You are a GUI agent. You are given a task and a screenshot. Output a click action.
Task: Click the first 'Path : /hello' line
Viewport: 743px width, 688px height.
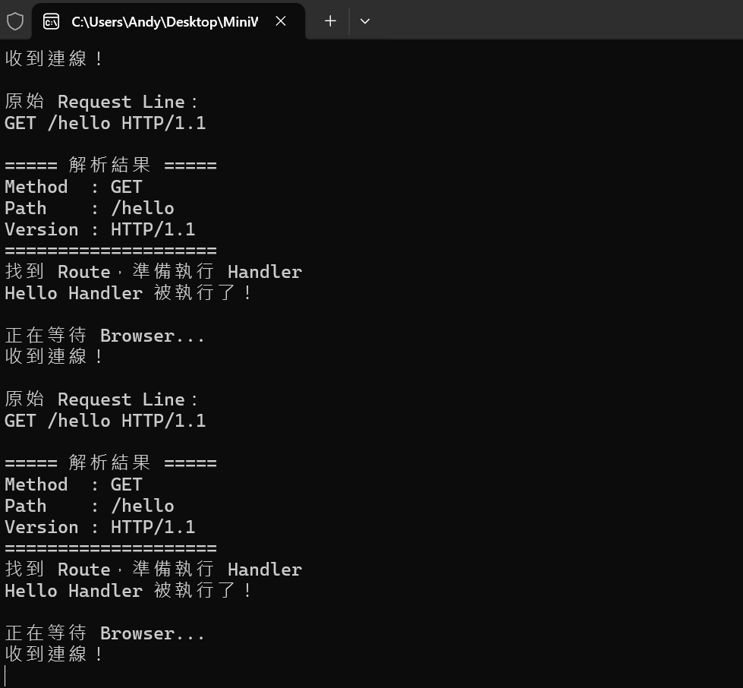tap(90, 208)
